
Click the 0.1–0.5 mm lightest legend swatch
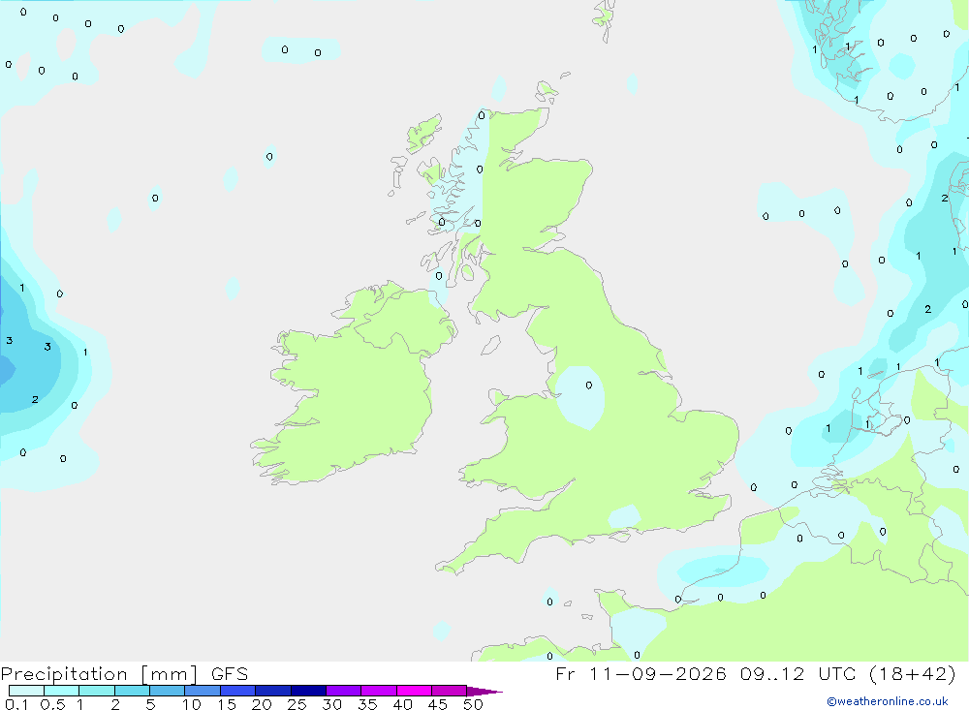[x=26, y=691]
